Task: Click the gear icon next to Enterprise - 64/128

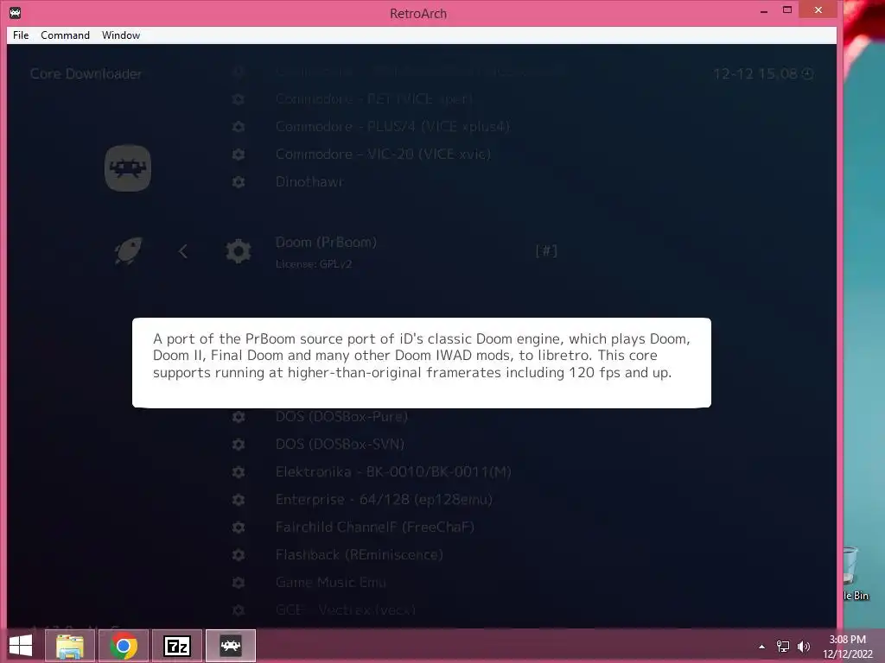Action: [x=239, y=500]
